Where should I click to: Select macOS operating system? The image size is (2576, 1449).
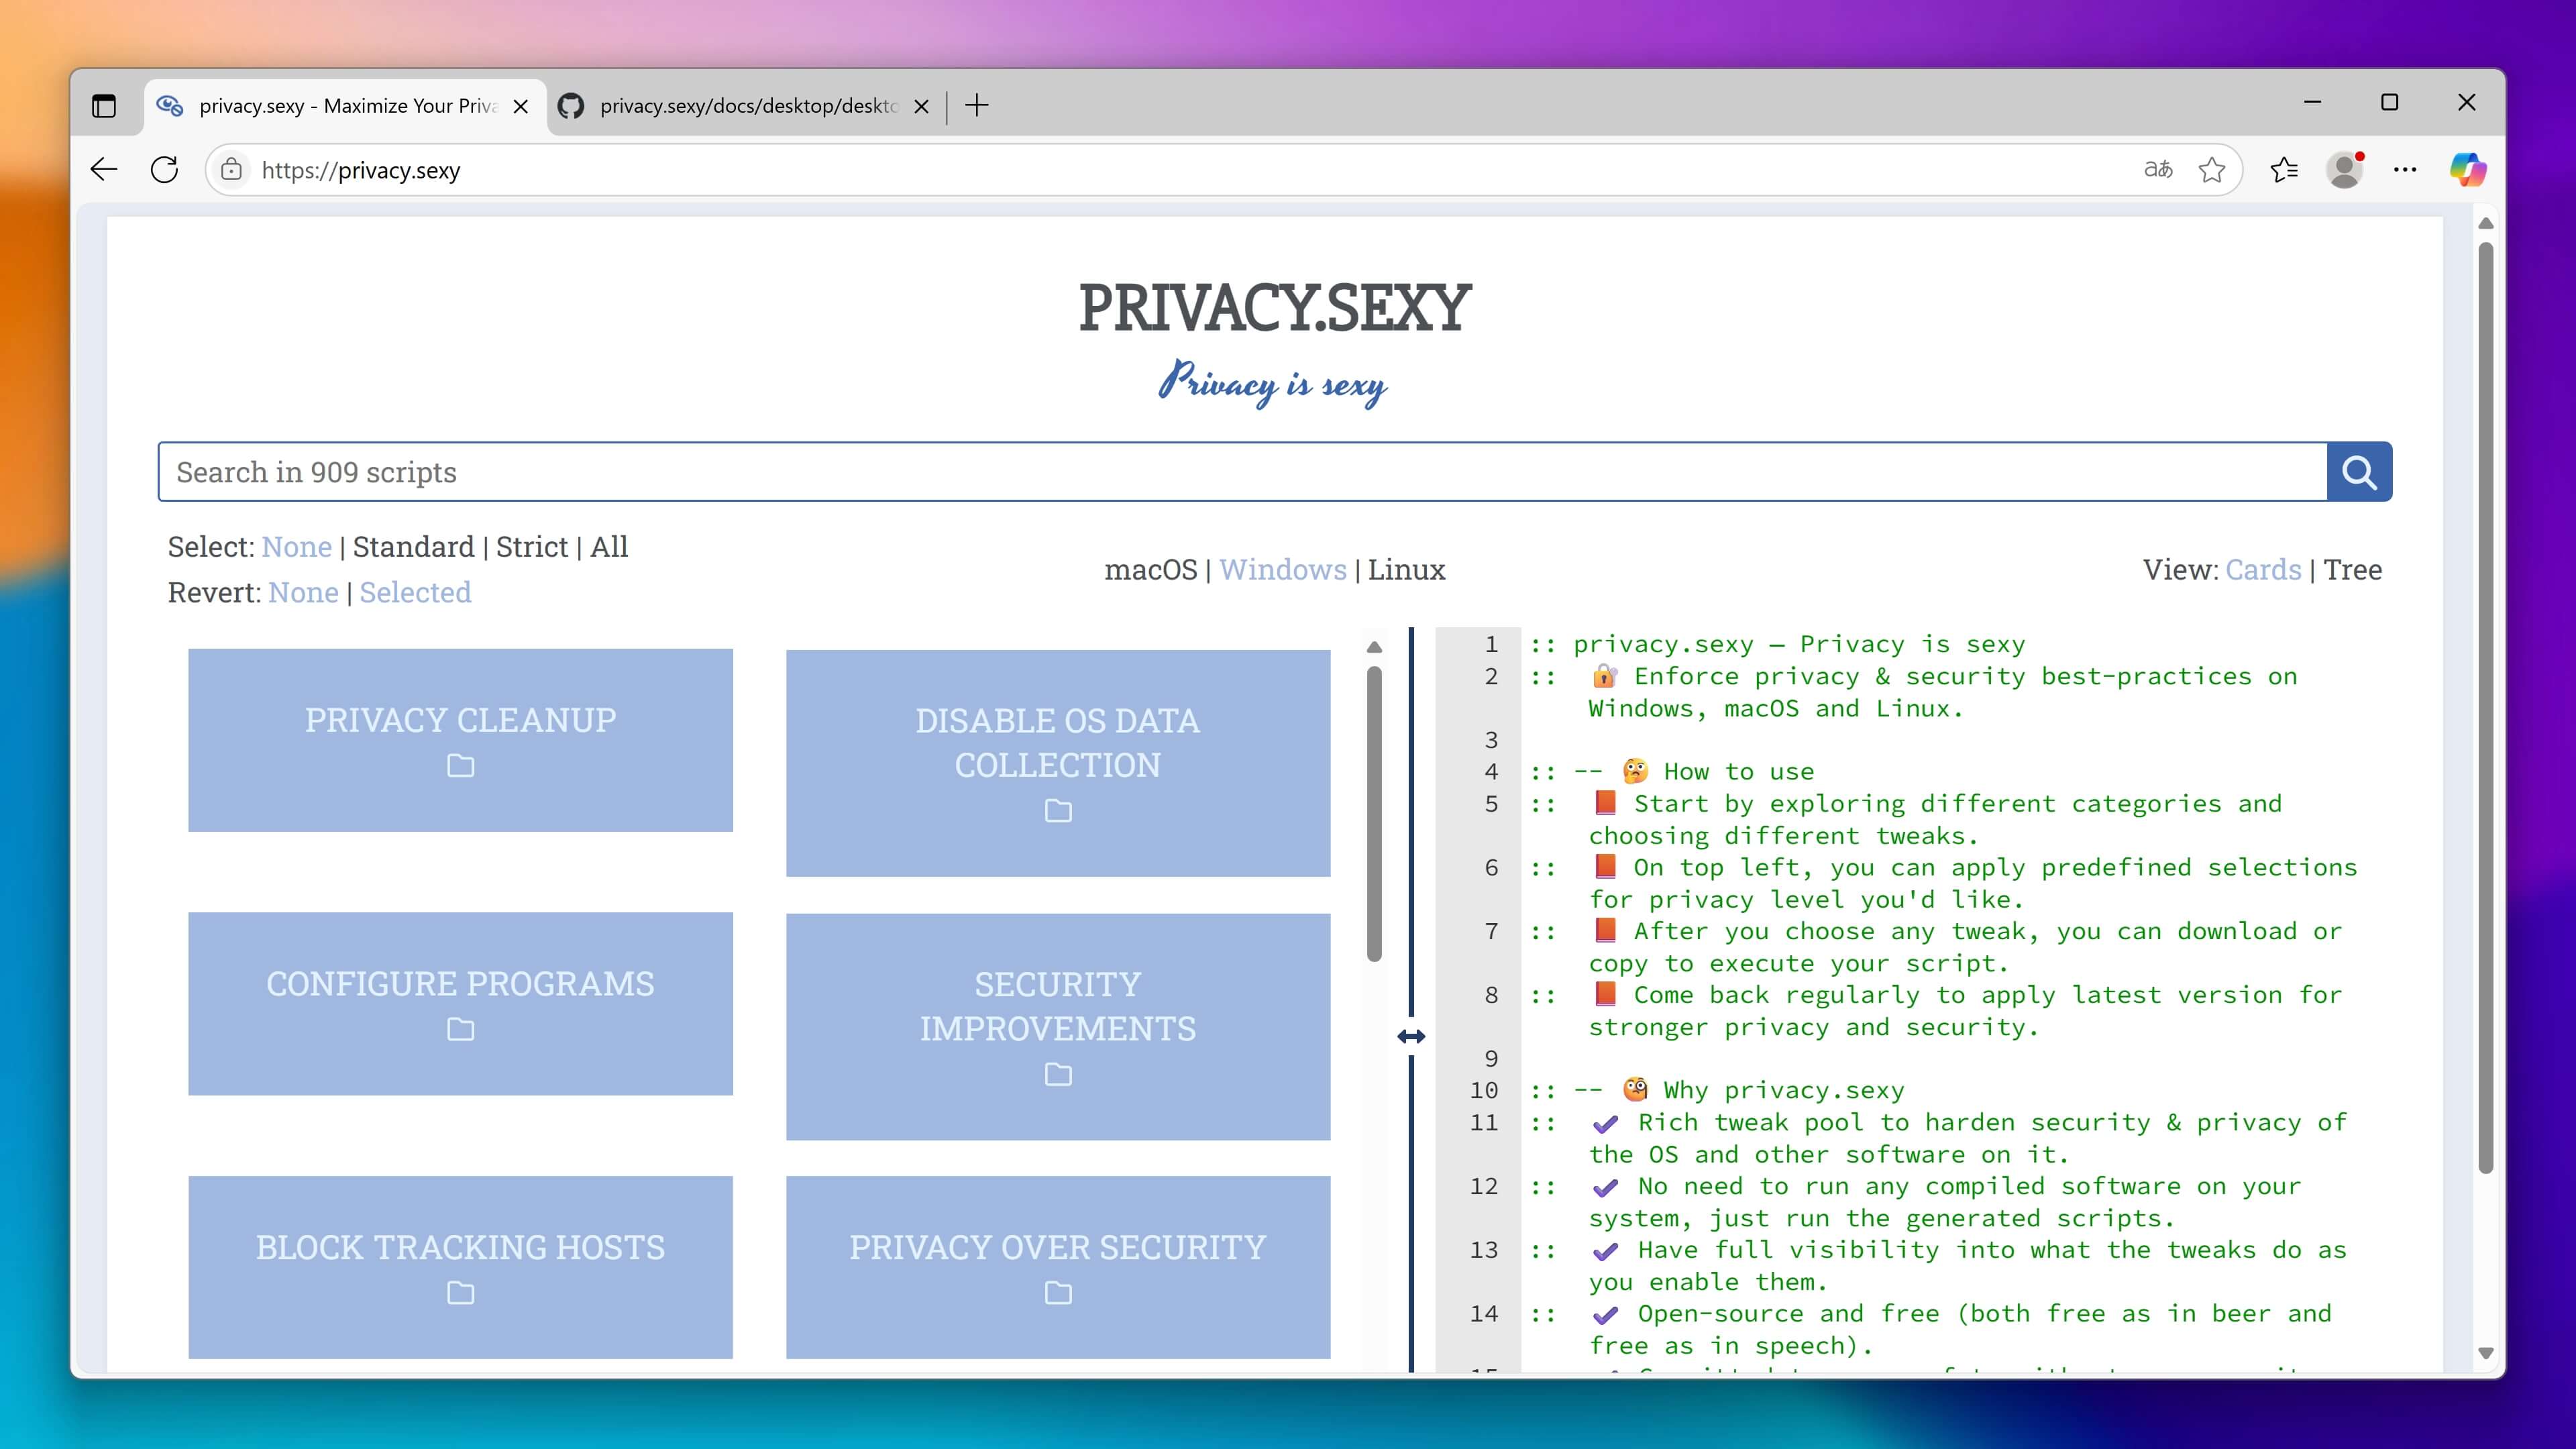(1150, 570)
